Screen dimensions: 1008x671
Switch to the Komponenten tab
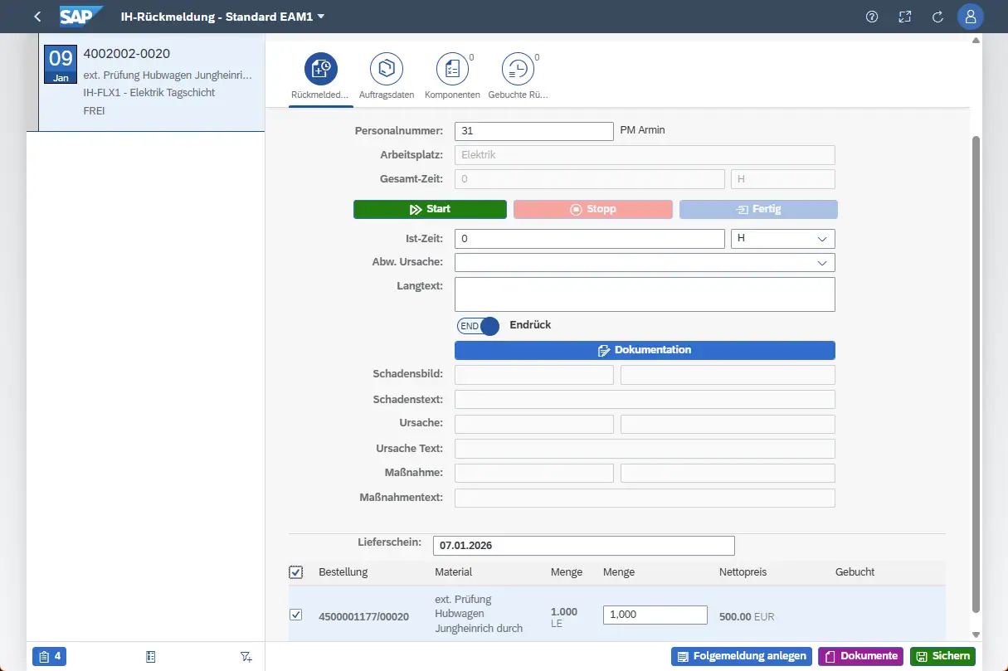coord(452,76)
